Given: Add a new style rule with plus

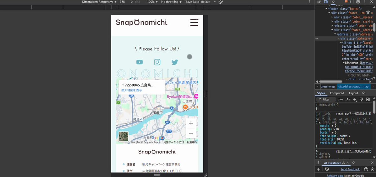Looking at the screenshot, I should (x=355, y=99).
